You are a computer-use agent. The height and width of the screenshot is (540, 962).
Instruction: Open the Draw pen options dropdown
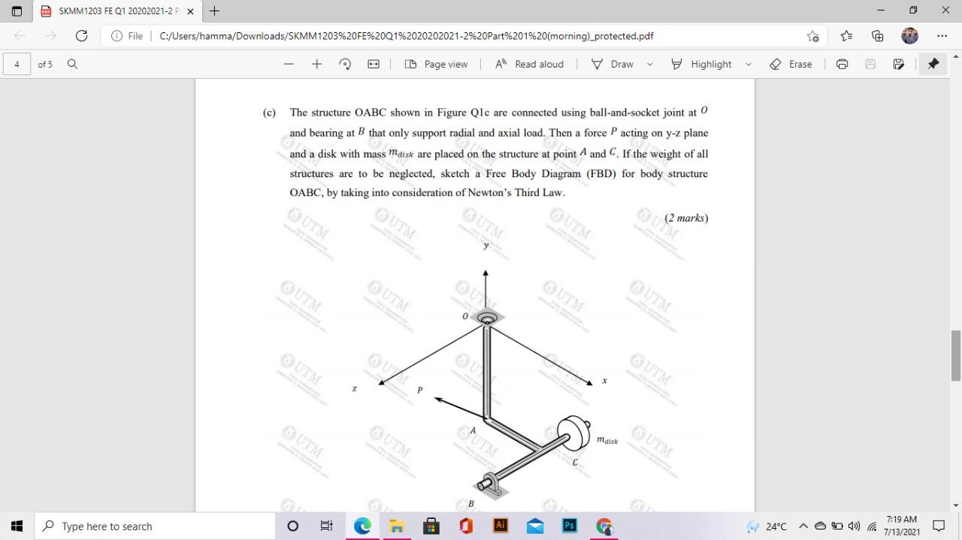(651, 64)
